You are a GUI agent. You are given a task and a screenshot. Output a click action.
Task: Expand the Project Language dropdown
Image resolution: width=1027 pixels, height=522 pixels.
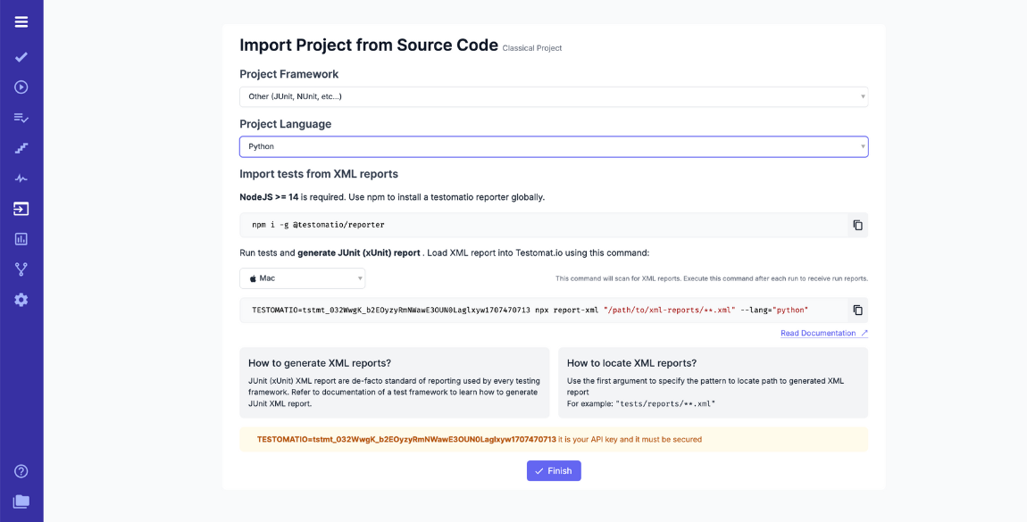click(552, 146)
